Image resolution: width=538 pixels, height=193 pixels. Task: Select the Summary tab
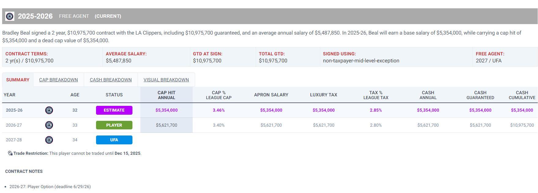pyautogui.click(x=18, y=80)
